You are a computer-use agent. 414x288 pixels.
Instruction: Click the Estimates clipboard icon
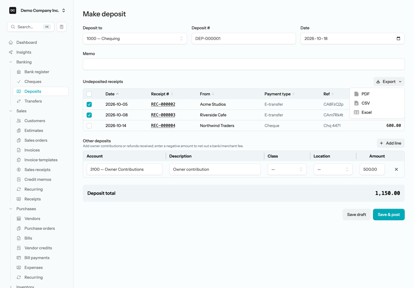tap(19, 130)
